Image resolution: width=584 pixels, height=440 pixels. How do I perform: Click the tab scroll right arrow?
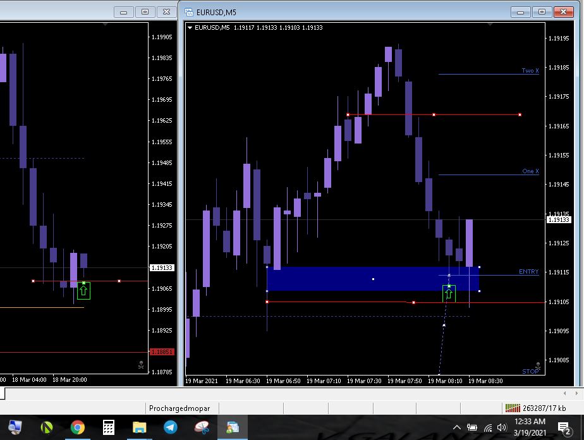tap(576, 393)
